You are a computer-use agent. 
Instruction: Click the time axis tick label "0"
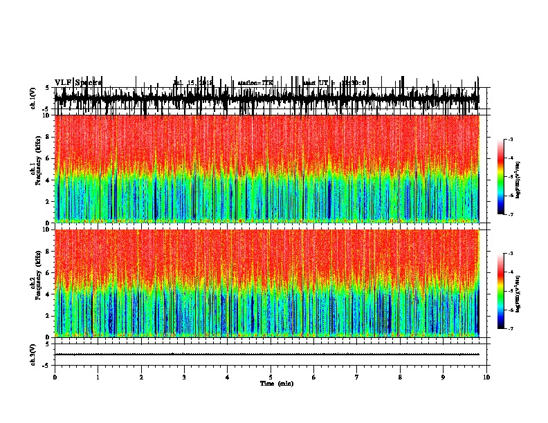pos(55,377)
